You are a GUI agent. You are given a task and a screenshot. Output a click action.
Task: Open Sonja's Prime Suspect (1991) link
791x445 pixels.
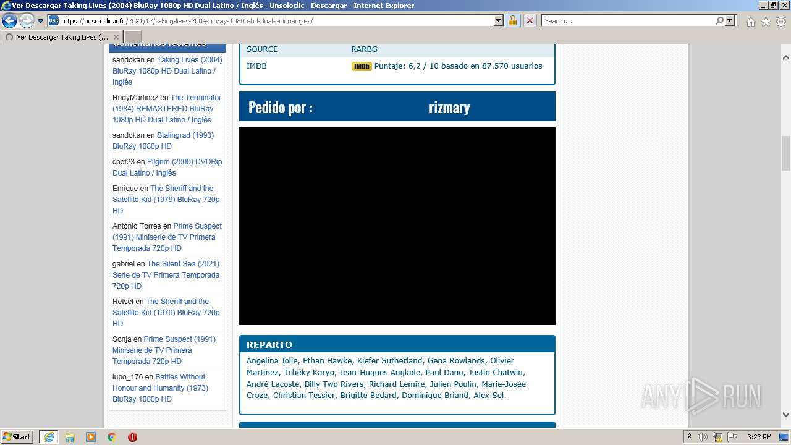[x=164, y=350]
